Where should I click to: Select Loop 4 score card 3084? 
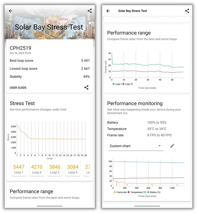pyautogui.click(x=73, y=169)
